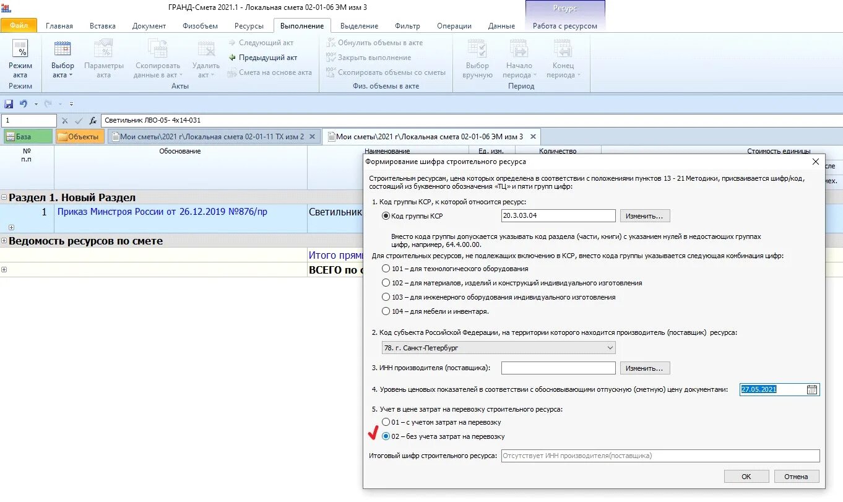The height and width of the screenshot is (502, 843).
Task: Switch to the Операции ribbon tab
Action: (x=454, y=26)
